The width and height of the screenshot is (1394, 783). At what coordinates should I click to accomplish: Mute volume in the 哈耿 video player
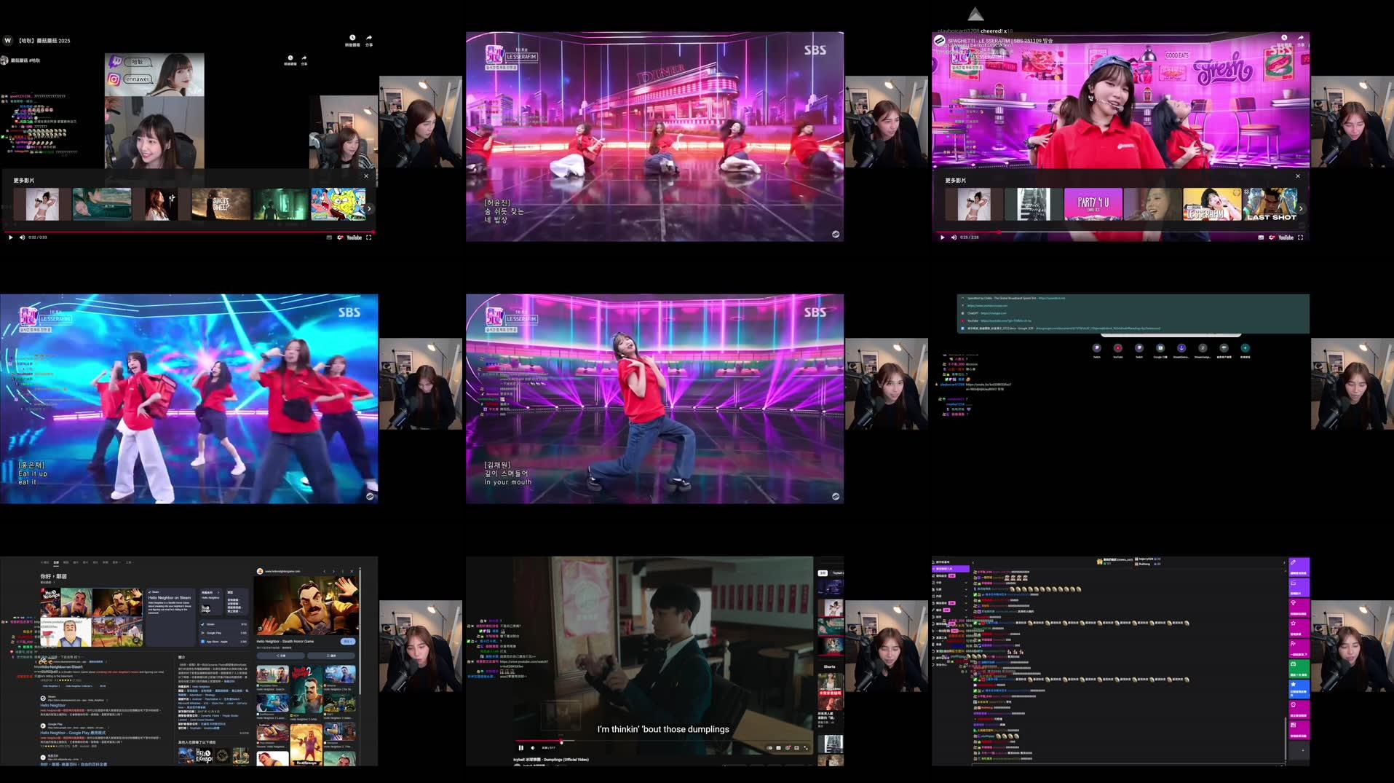[22, 237]
